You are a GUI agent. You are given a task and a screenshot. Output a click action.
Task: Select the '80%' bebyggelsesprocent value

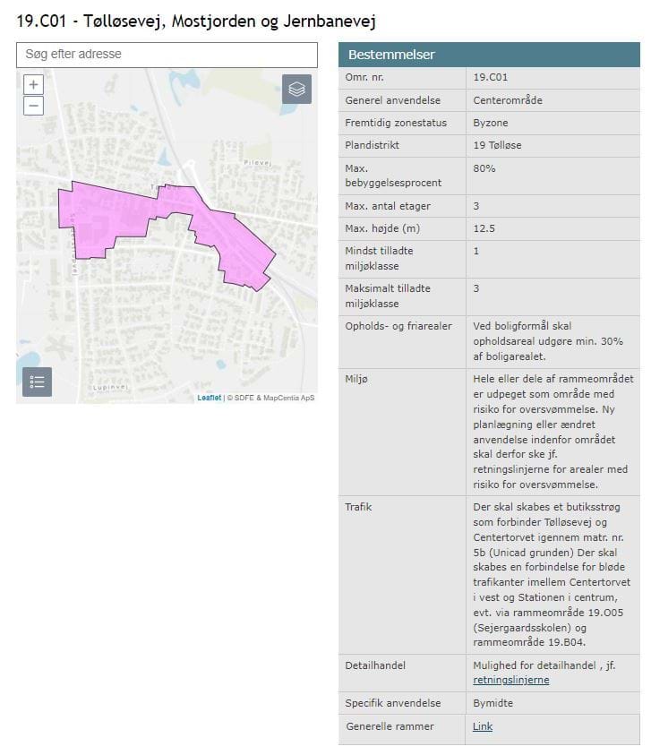(484, 167)
